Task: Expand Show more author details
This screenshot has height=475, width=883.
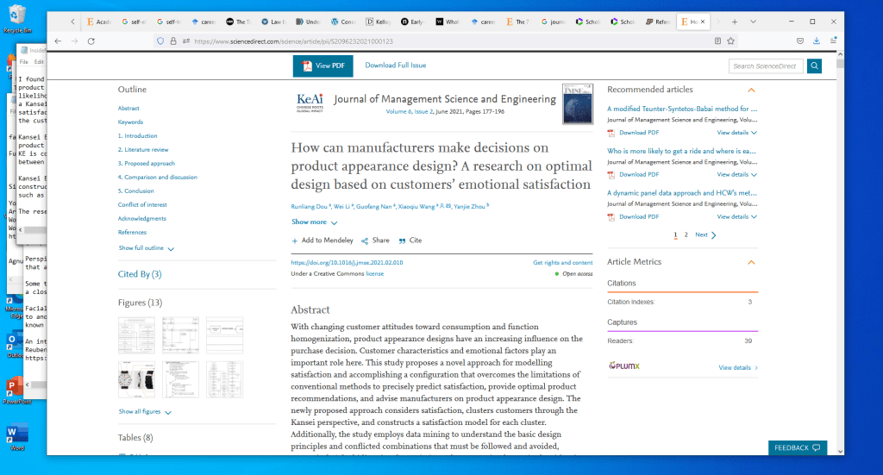Action: 314,222
